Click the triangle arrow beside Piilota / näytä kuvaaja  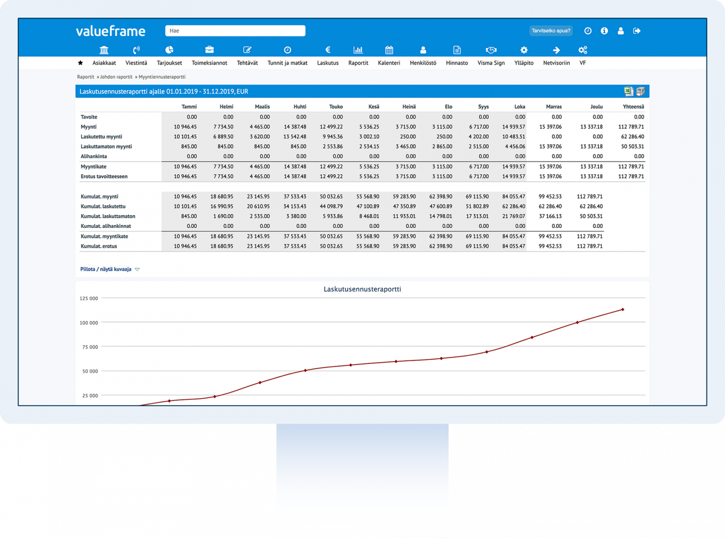click(x=137, y=270)
